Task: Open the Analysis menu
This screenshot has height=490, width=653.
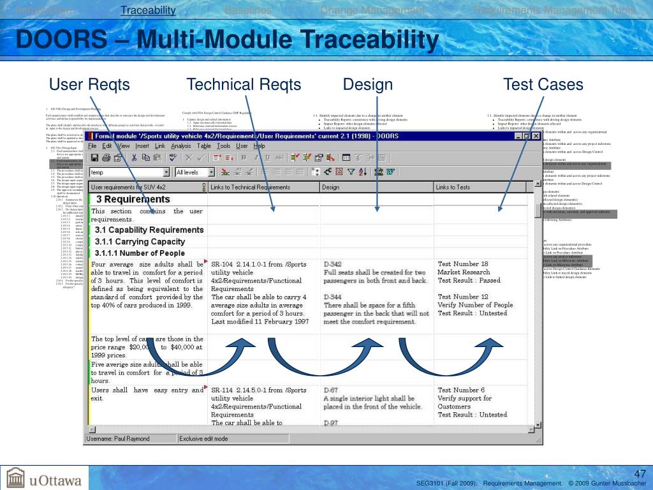Action: (x=180, y=146)
